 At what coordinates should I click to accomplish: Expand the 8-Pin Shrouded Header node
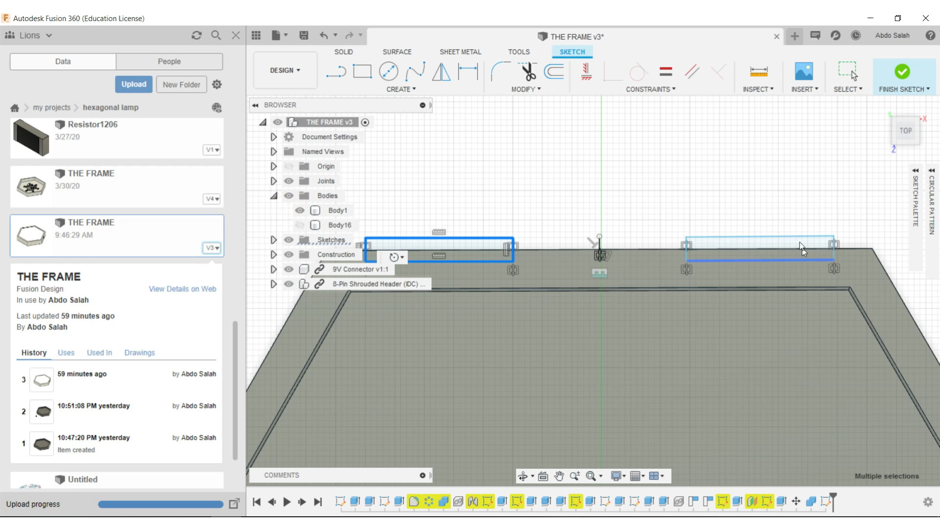(273, 284)
